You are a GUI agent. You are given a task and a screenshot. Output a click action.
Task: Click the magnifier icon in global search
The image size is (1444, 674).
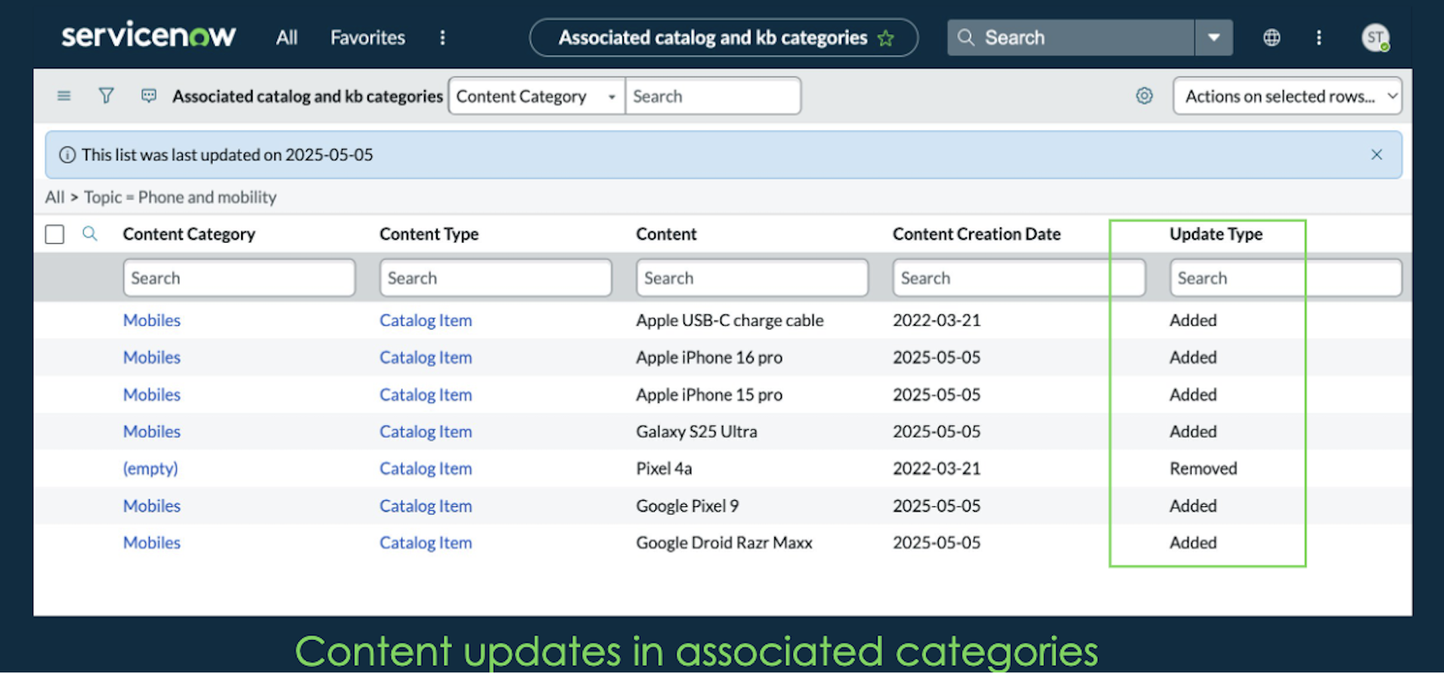[x=965, y=38]
